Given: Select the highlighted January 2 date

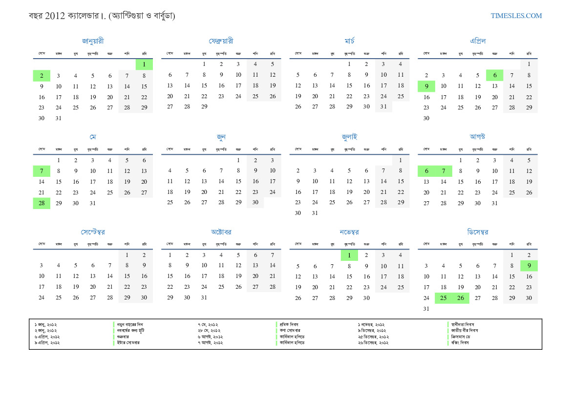Looking at the screenshot, I should 42,76.
